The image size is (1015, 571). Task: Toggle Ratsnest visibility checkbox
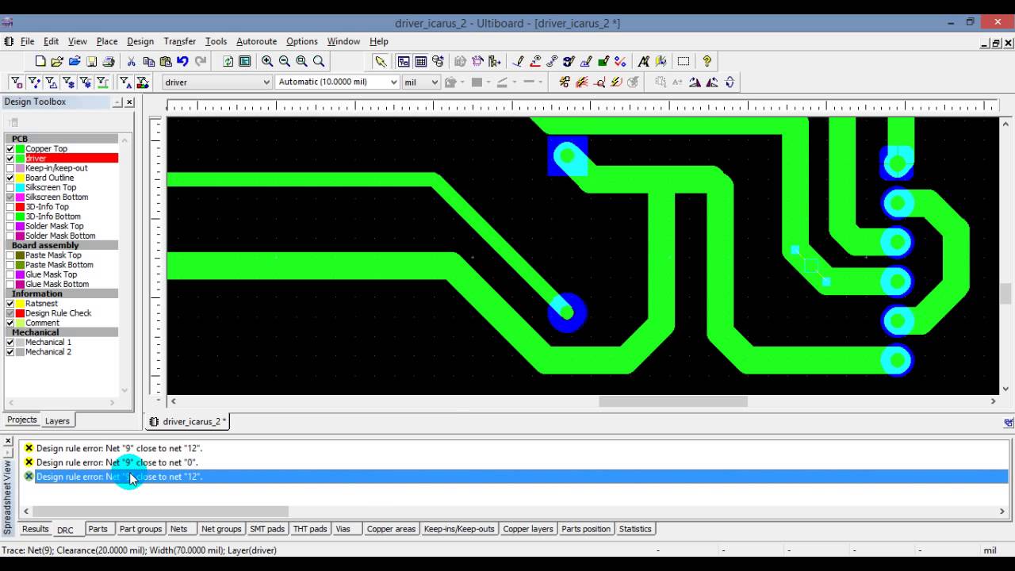pos(10,303)
